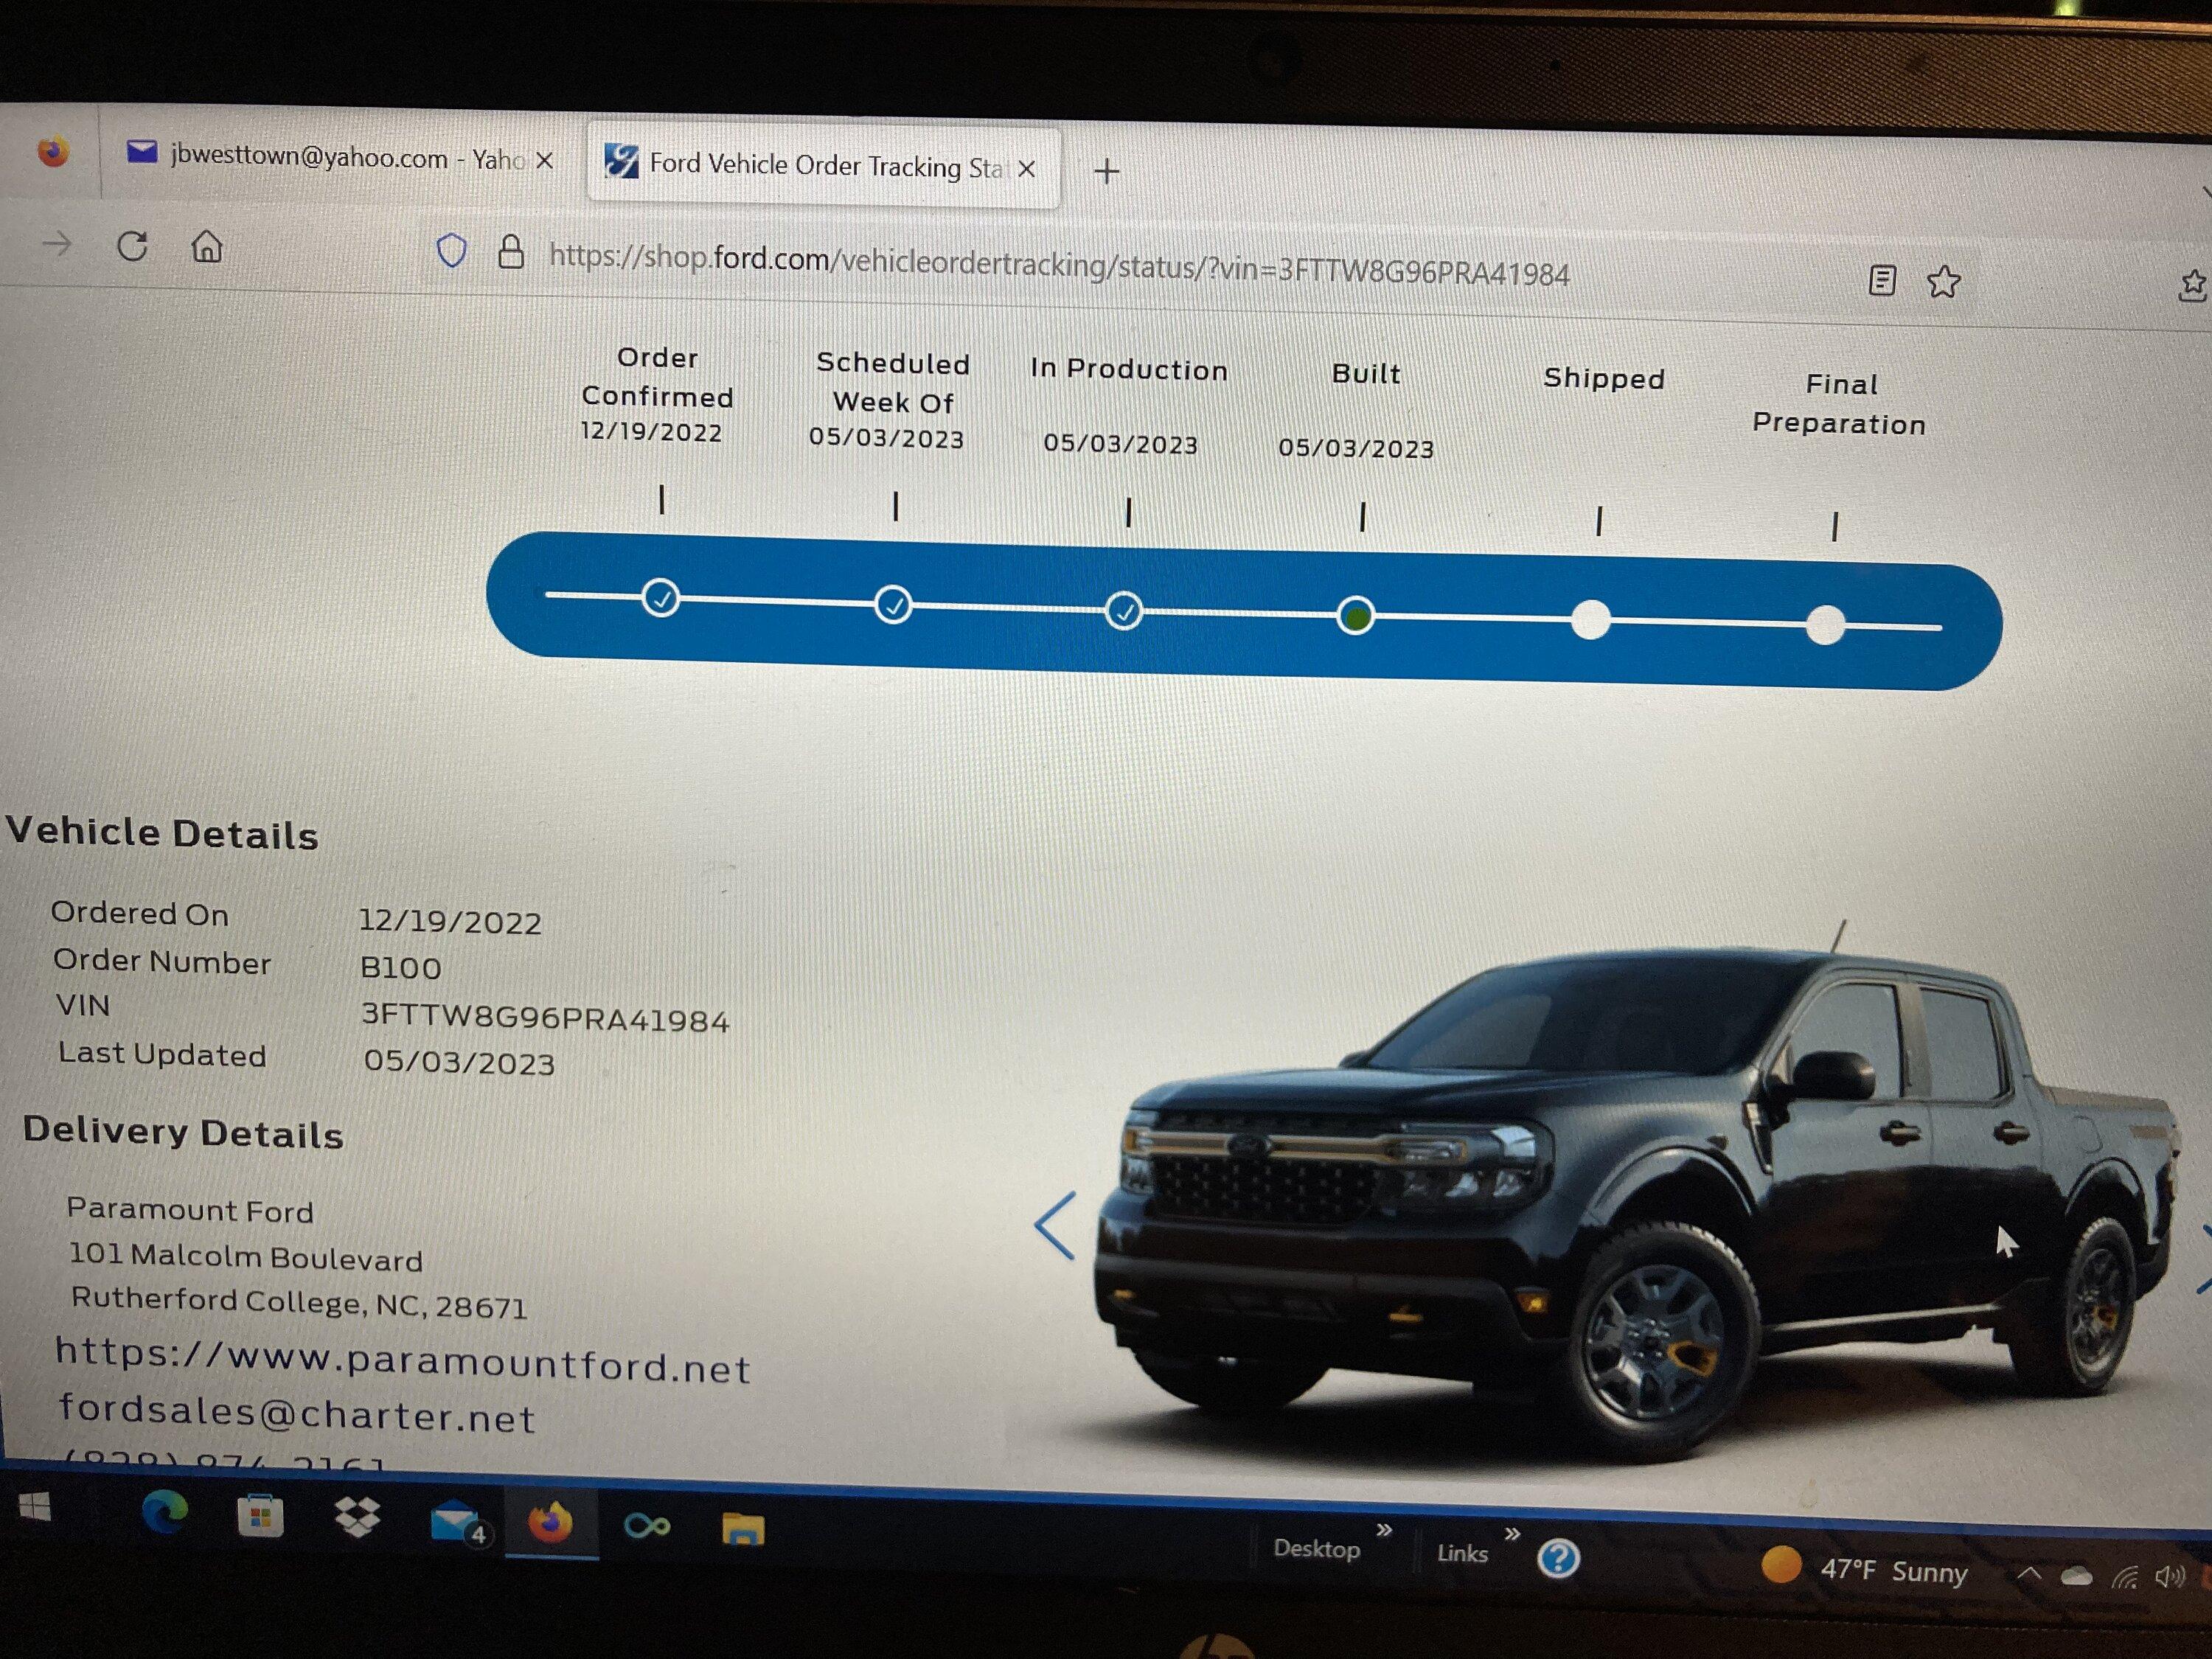Click the Order Confirmed date 12/19/2022

click(651, 432)
